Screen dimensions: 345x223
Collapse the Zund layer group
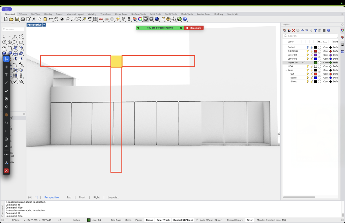pyautogui.click(x=286, y=70)
